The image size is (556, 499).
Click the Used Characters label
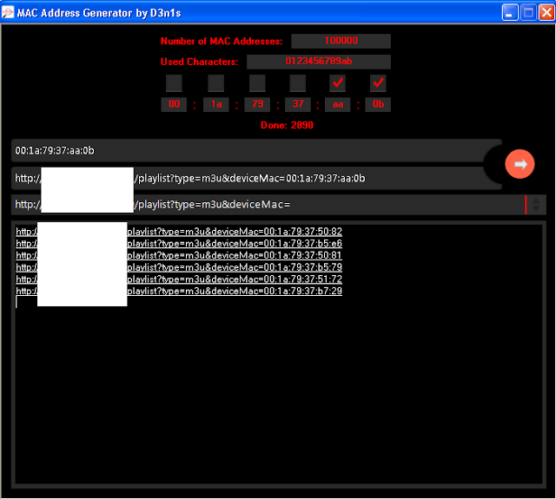(x=199, y=62)
